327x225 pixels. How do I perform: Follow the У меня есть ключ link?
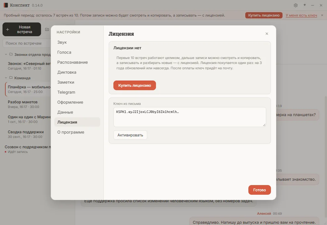click(301, 15)
